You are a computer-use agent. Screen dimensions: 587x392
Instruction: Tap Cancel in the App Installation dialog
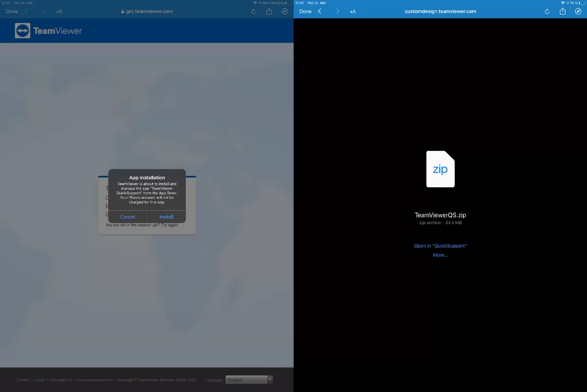coord(128,217)
